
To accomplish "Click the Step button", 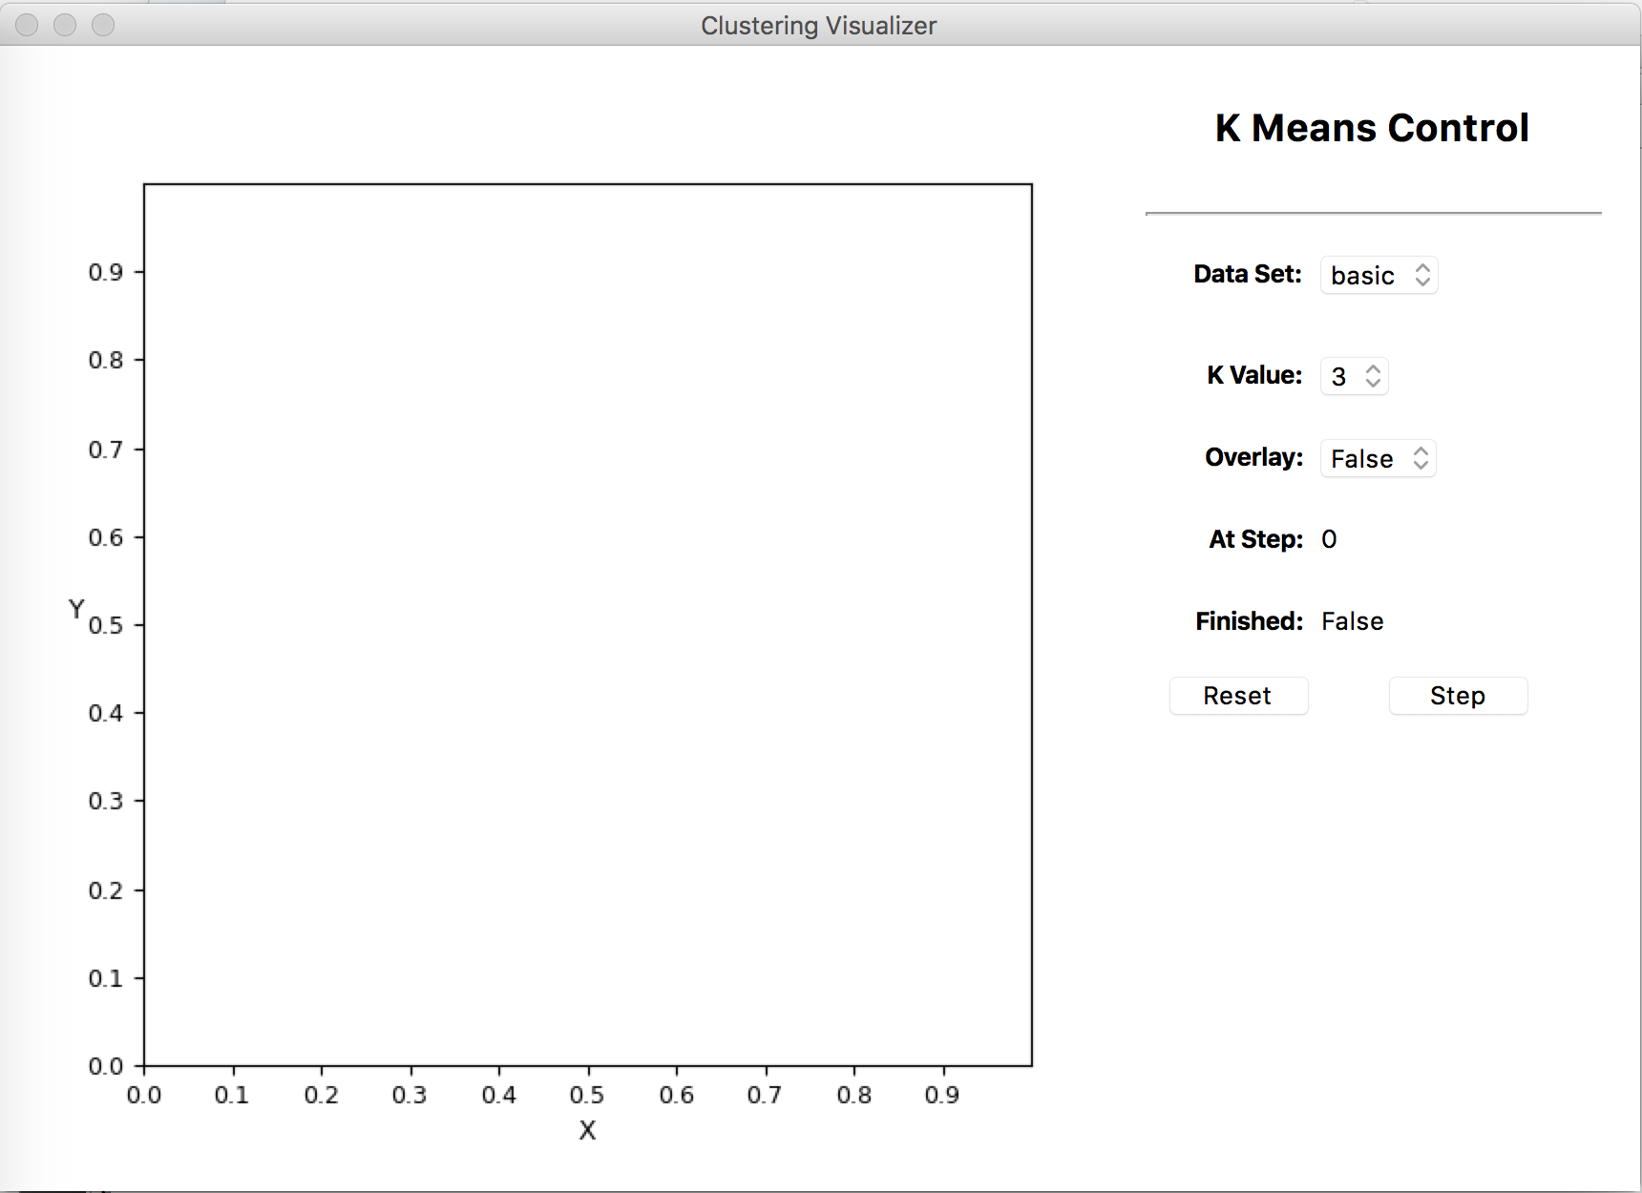I will [1457, 696].
